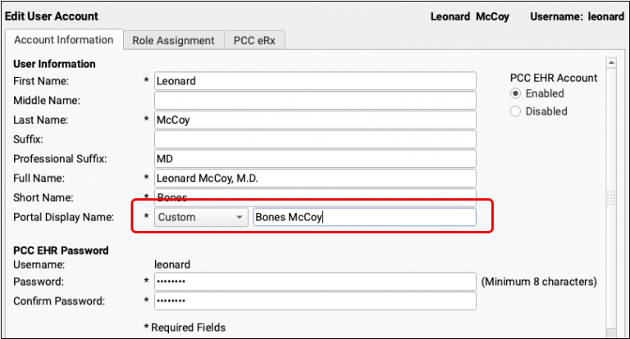Click the Confirm Password field
The width and height of the screenshot is (630, 339).
point(315,301)
